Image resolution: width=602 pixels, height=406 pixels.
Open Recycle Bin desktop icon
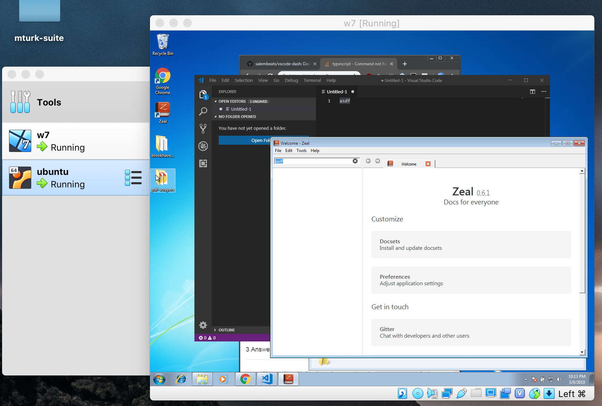coord(163,44)
